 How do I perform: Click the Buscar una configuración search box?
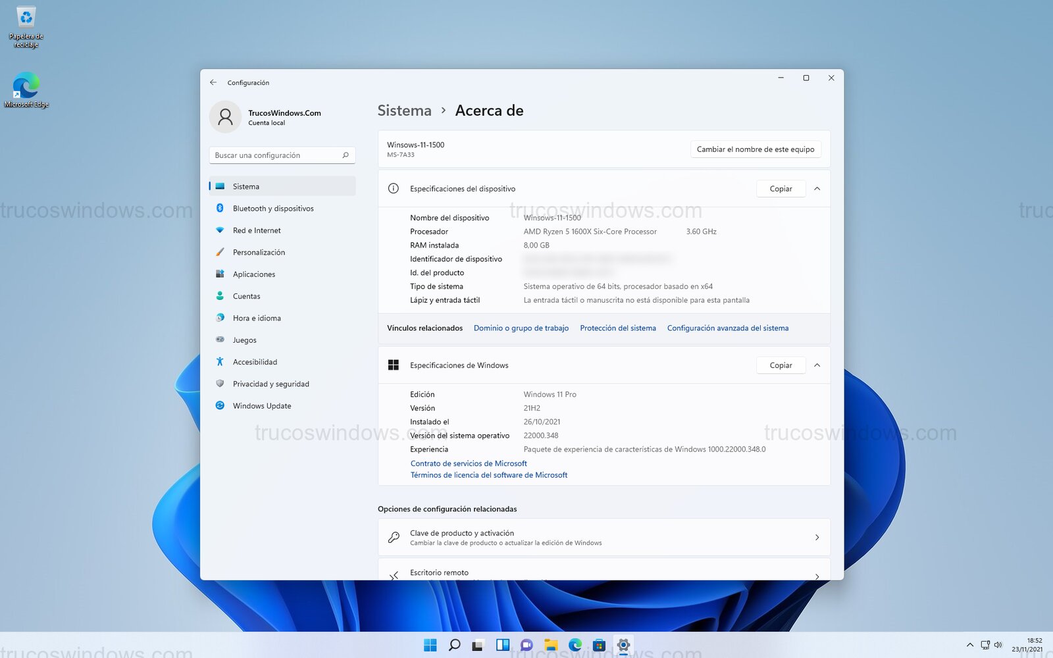(x=282, y=155)
